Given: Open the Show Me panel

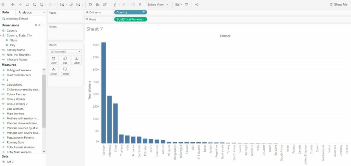Looking at the screenshot, I should [339, 4].
